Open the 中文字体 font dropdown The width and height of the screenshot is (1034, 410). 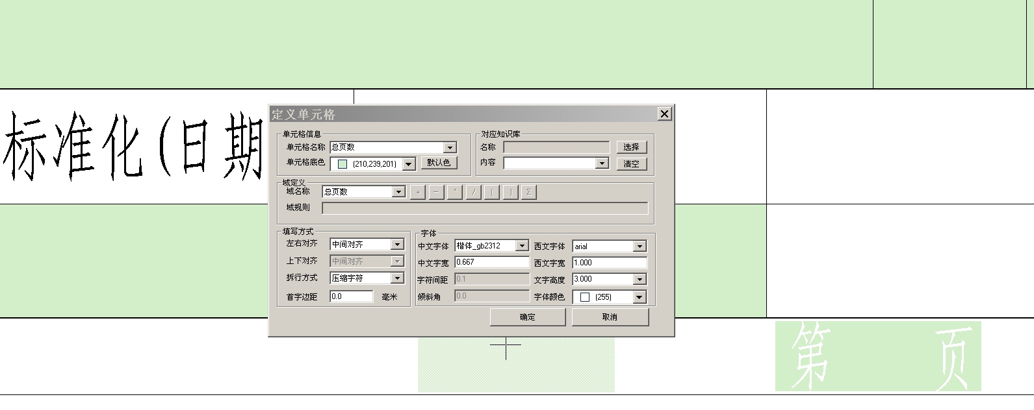[521, 246]
